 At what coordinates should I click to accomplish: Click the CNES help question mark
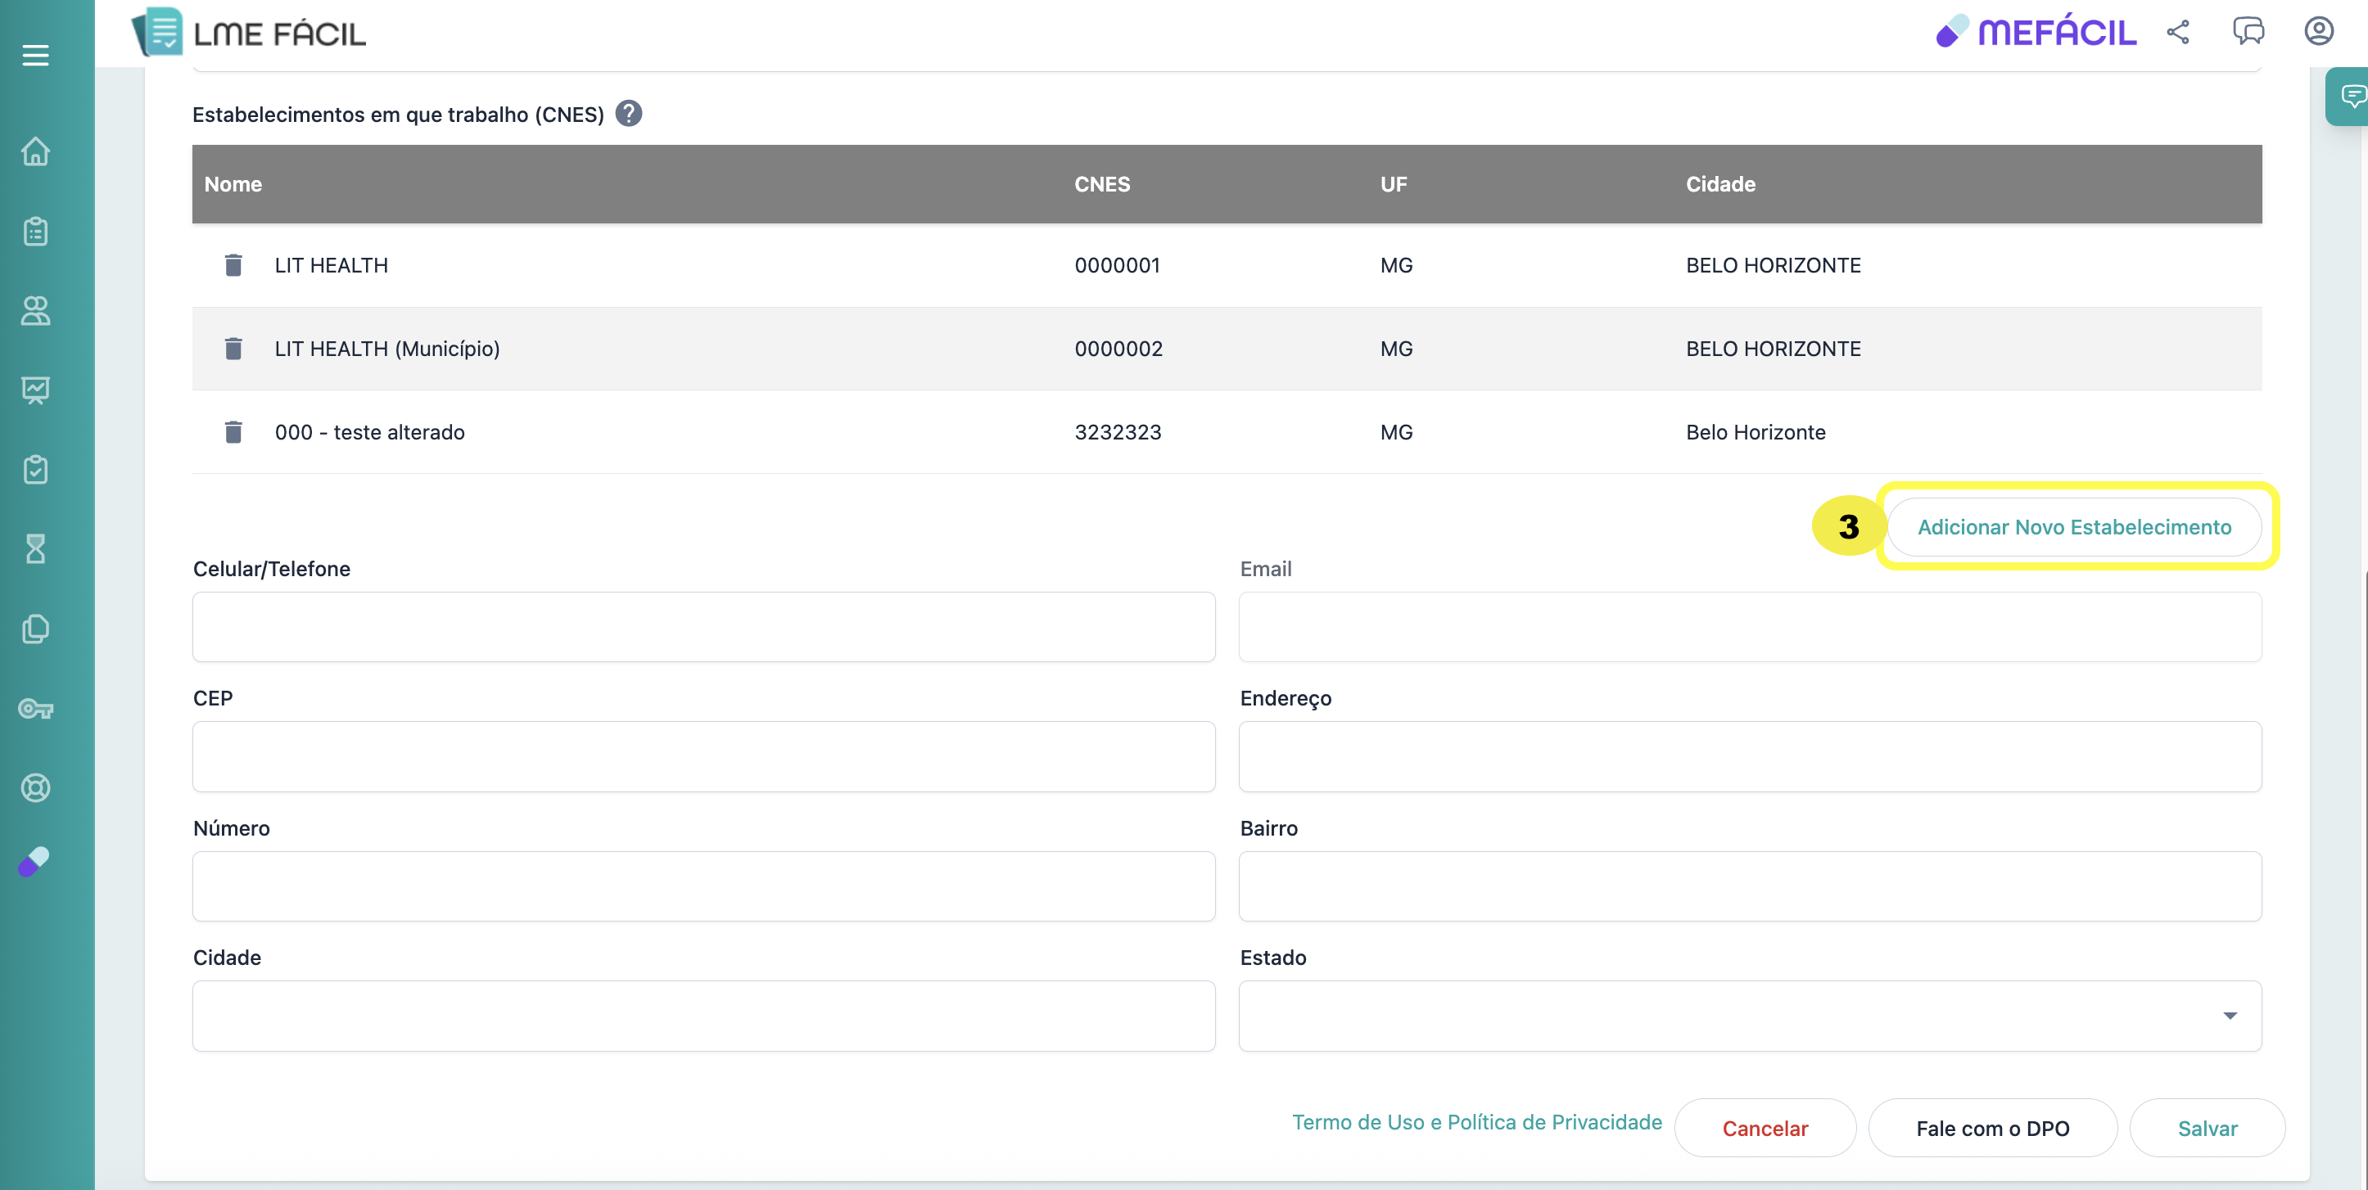pos(629,114)
